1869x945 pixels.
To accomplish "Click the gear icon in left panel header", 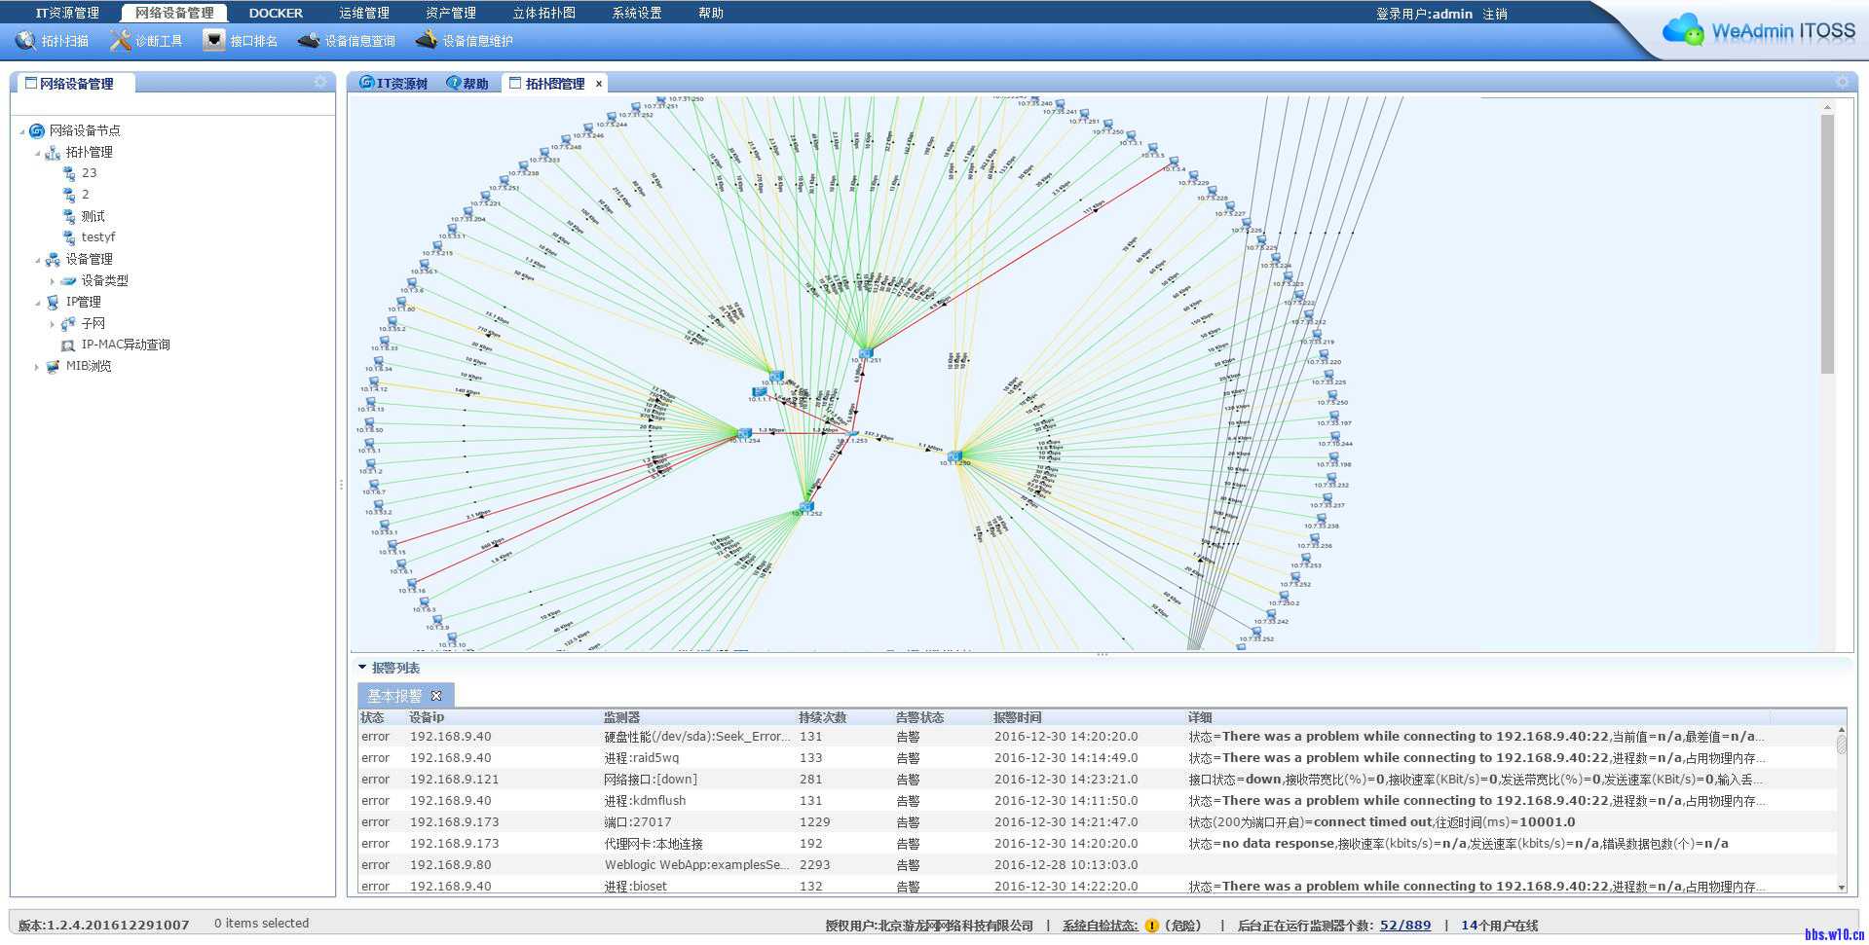I will (x=320, y=83).
